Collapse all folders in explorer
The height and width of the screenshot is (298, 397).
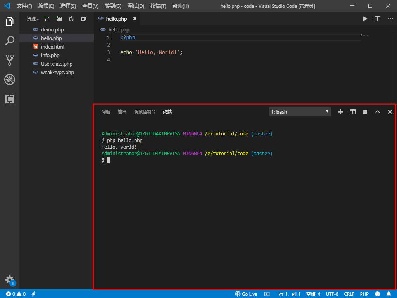(x=84, y=19)
